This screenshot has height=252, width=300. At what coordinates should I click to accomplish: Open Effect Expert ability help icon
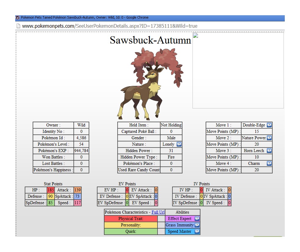tap(197, 218)
